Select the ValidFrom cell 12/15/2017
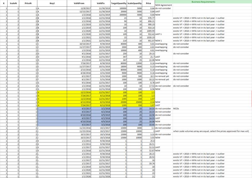 click(x=79, y=12)
